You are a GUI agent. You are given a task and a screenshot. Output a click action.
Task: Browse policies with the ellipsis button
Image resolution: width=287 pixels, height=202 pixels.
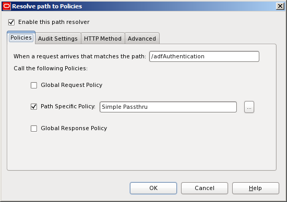click(249, 107)
